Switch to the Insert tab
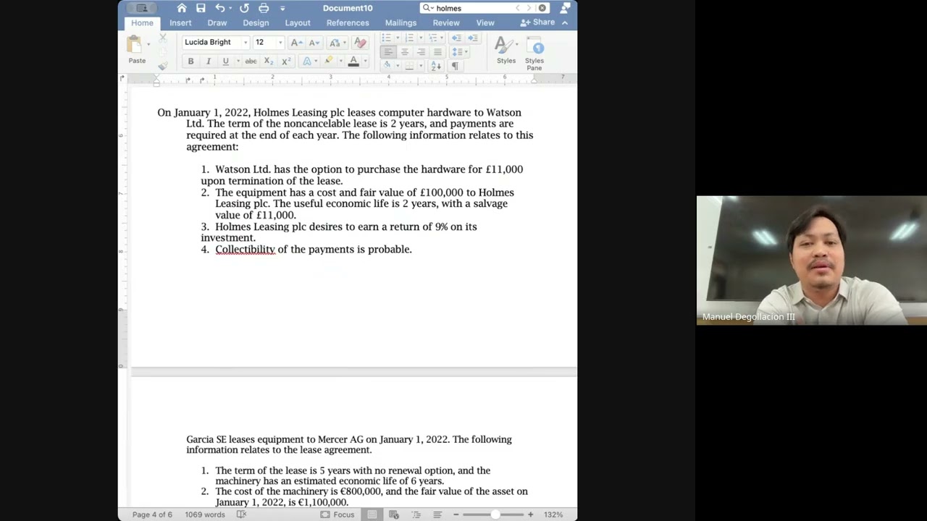The width and height of the screenshot is (927, 521). point(180,22)
